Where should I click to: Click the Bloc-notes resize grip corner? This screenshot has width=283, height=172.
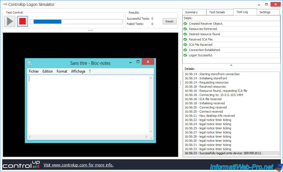click(x=151, y=138)
